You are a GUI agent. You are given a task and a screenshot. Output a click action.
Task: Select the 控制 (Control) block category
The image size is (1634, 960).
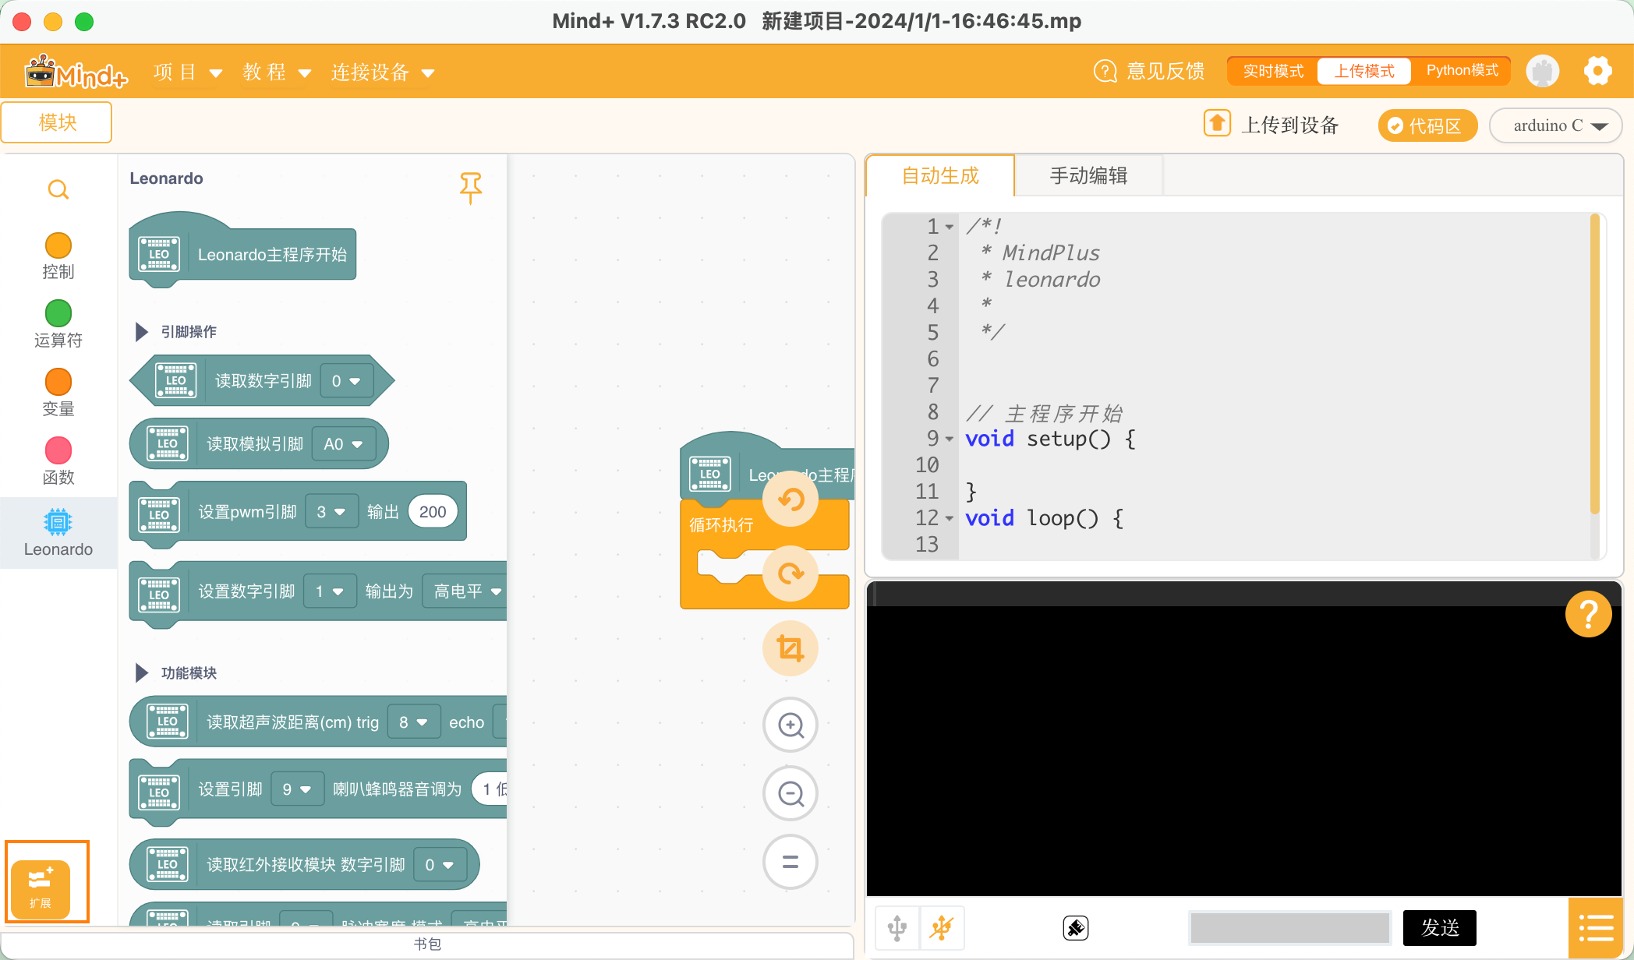pyautogui.click(x=58, y=256)
